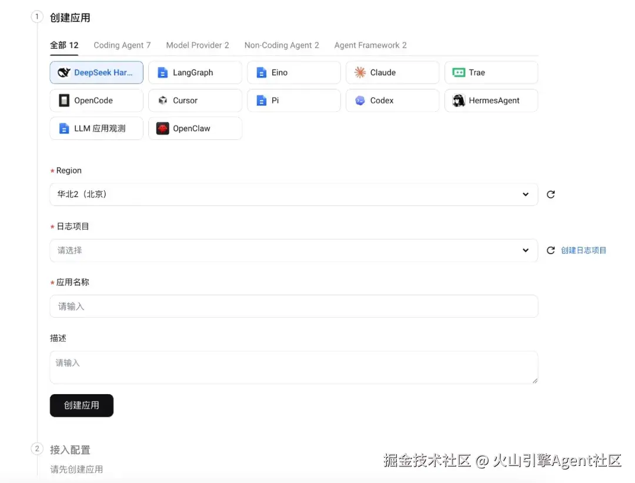635x483 pixels.
Task: Choose the Trae card label
Action: click(477, 72)
